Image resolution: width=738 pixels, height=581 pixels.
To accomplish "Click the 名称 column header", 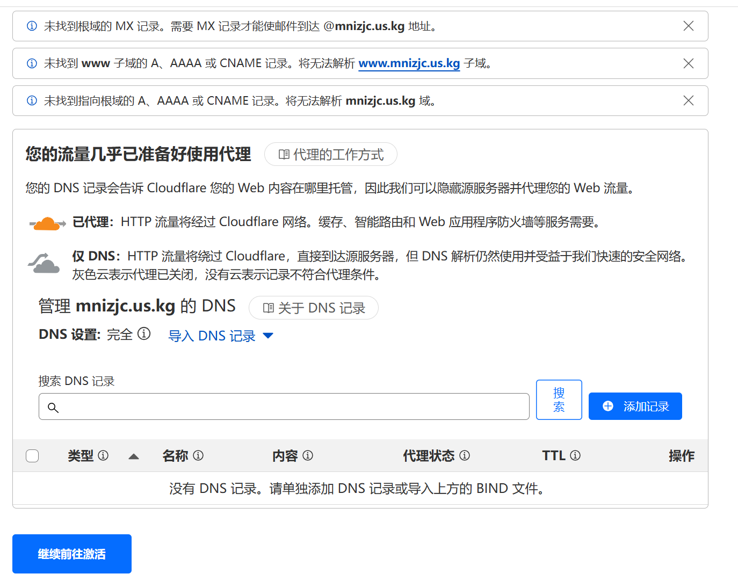I will point(175,456).
